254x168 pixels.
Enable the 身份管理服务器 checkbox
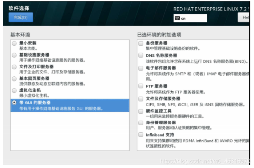(x=141, y=123)
